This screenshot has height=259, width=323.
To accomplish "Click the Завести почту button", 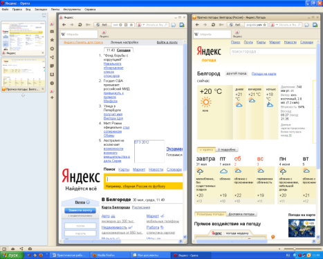I will (80, 211).
